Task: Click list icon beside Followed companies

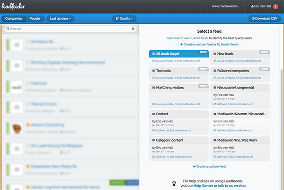Action: (214, 71)
